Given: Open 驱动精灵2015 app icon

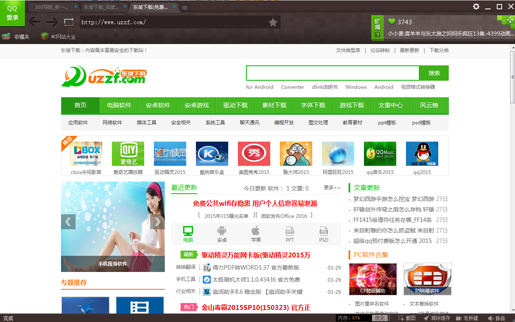Looking at the screenshot, I should pyautogui.click(x=170, y=154).
